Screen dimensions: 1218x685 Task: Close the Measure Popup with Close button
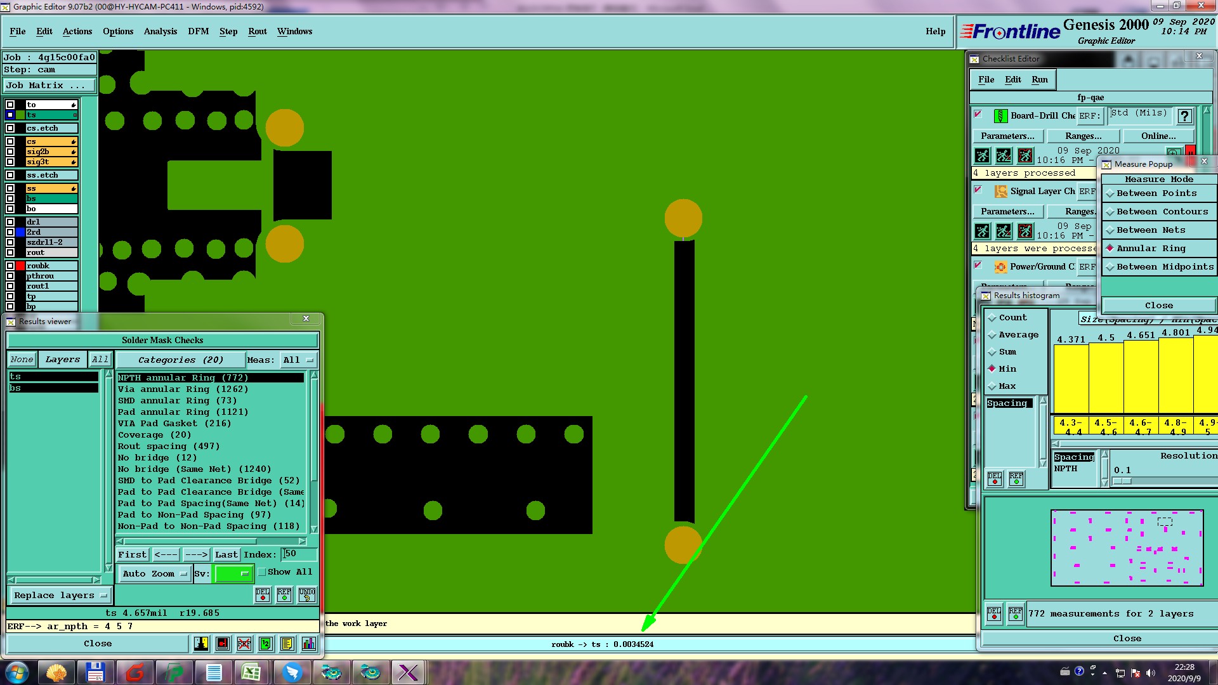1159,306
